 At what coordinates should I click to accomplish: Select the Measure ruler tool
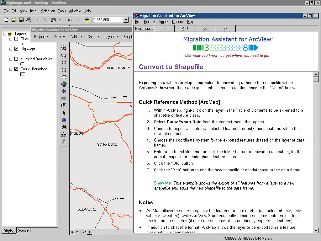(x=64, y=135)
